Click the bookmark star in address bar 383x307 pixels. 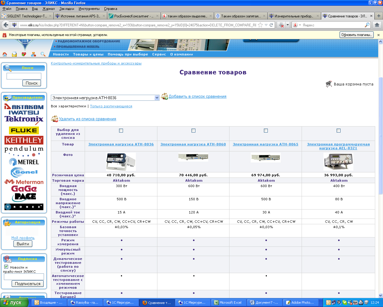point(260,25)
